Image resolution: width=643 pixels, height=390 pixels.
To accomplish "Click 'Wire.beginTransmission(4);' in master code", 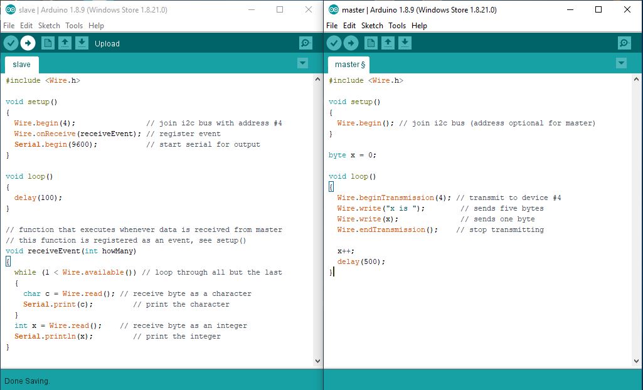I will 394,198.
